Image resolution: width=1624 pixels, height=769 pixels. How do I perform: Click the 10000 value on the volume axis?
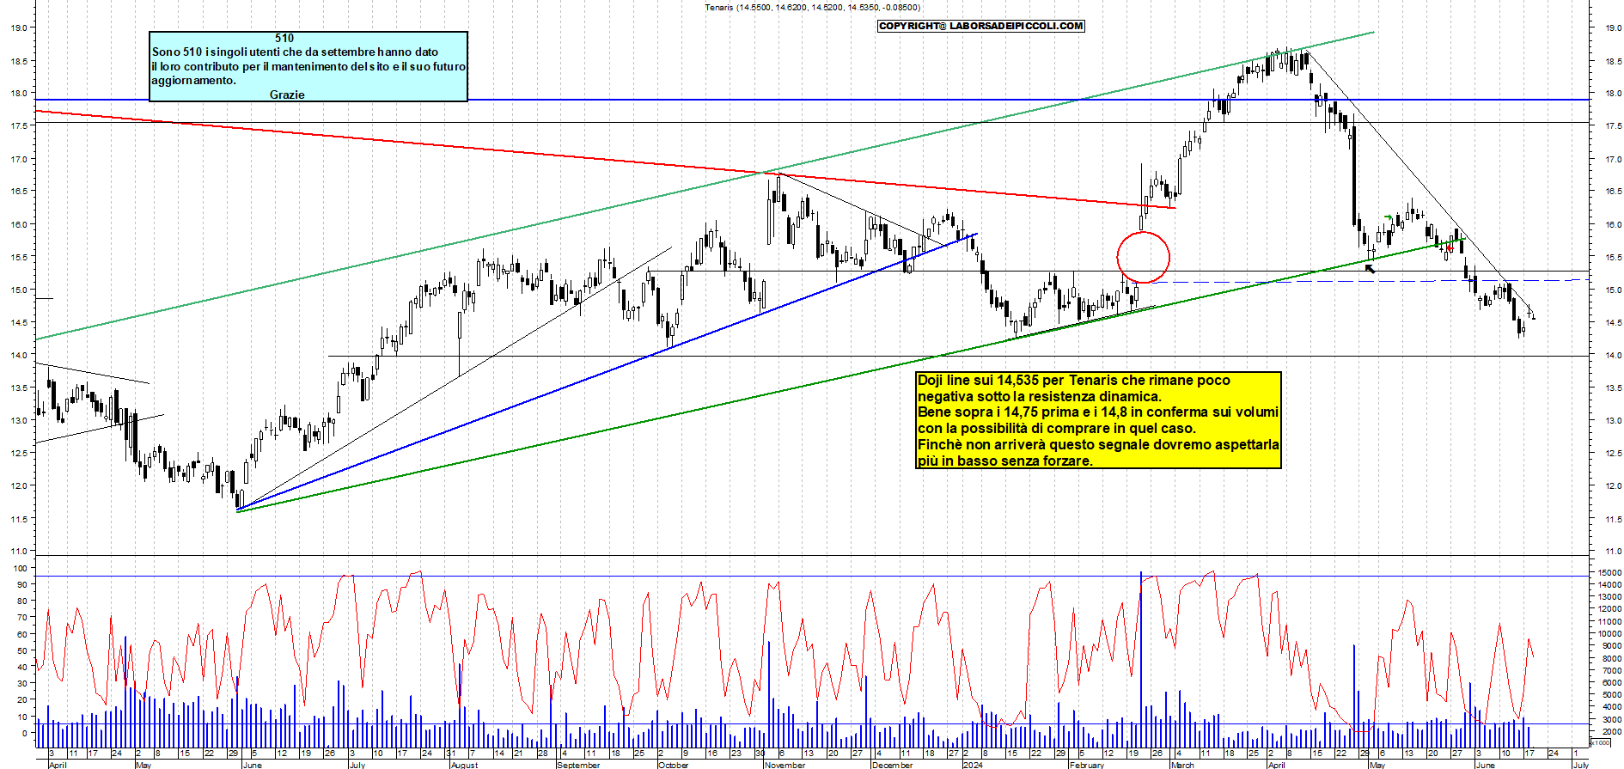click(1609, 633)
